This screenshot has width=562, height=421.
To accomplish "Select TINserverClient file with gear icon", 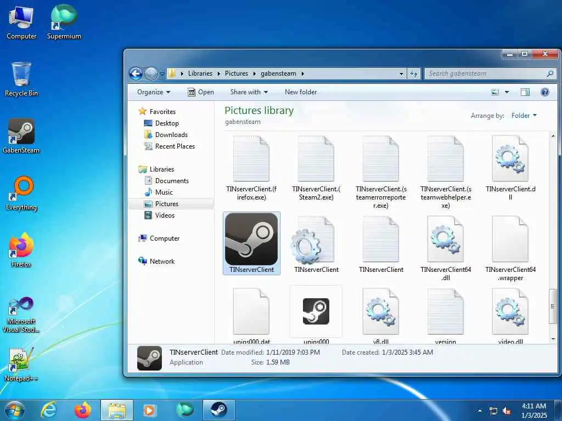I will [316, 244].
